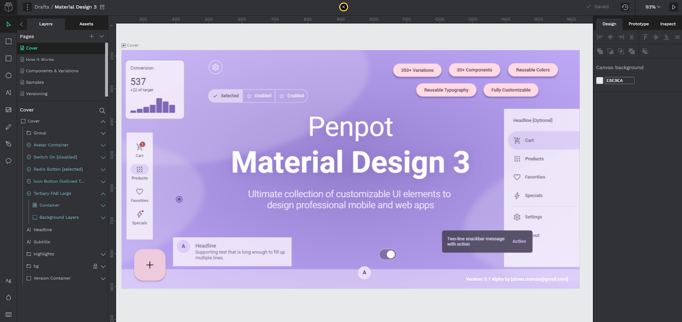Align top edges icon
This screenshot has height=322, width=682.
[645, 37]
